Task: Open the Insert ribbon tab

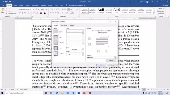Action: click(15, 5)
